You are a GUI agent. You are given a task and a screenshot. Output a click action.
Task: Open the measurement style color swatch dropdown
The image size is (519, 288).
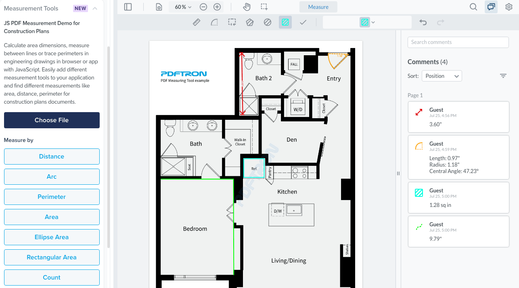[x=367, y=22]
